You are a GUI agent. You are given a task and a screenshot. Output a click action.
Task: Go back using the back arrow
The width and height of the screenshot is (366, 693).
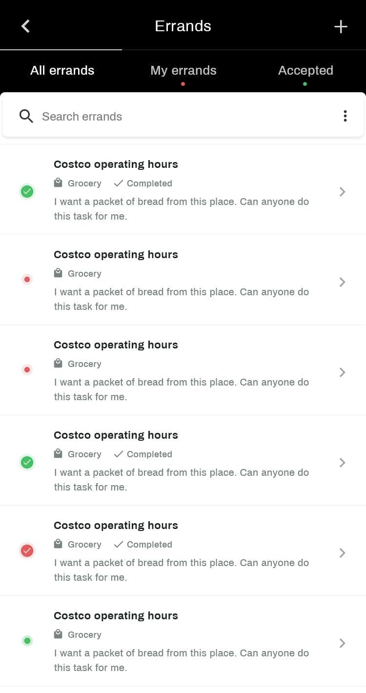click(26, 26)
